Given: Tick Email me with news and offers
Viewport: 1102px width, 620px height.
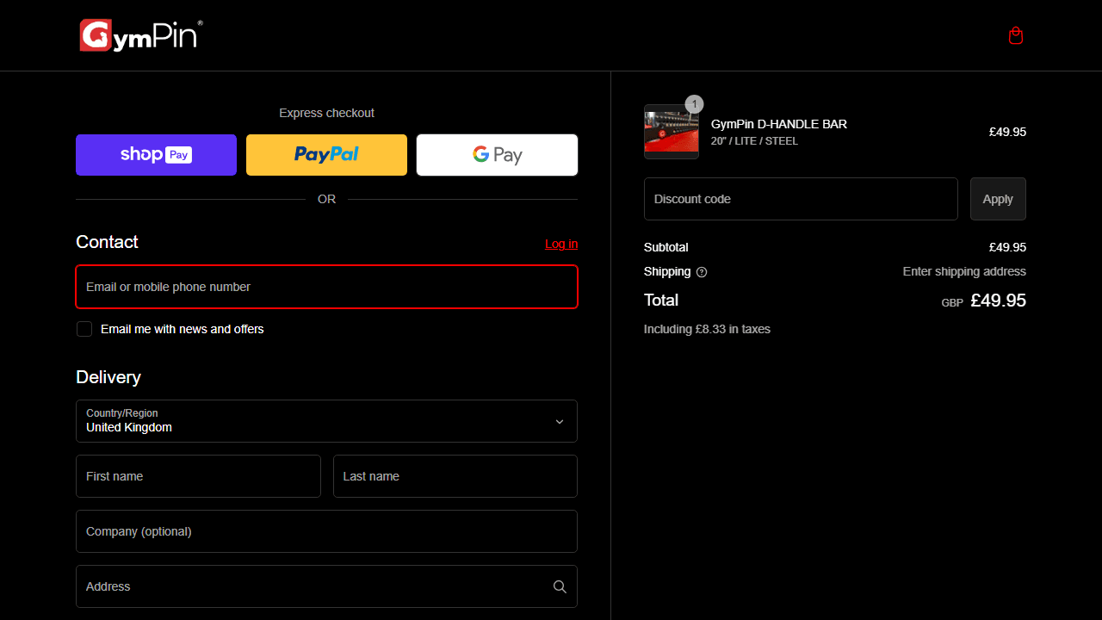Looking at the screenshot, I should point(84,329).
